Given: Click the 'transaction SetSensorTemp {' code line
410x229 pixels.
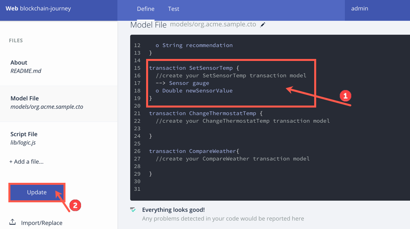Looking at the screenshot, I should click(194, 68).
